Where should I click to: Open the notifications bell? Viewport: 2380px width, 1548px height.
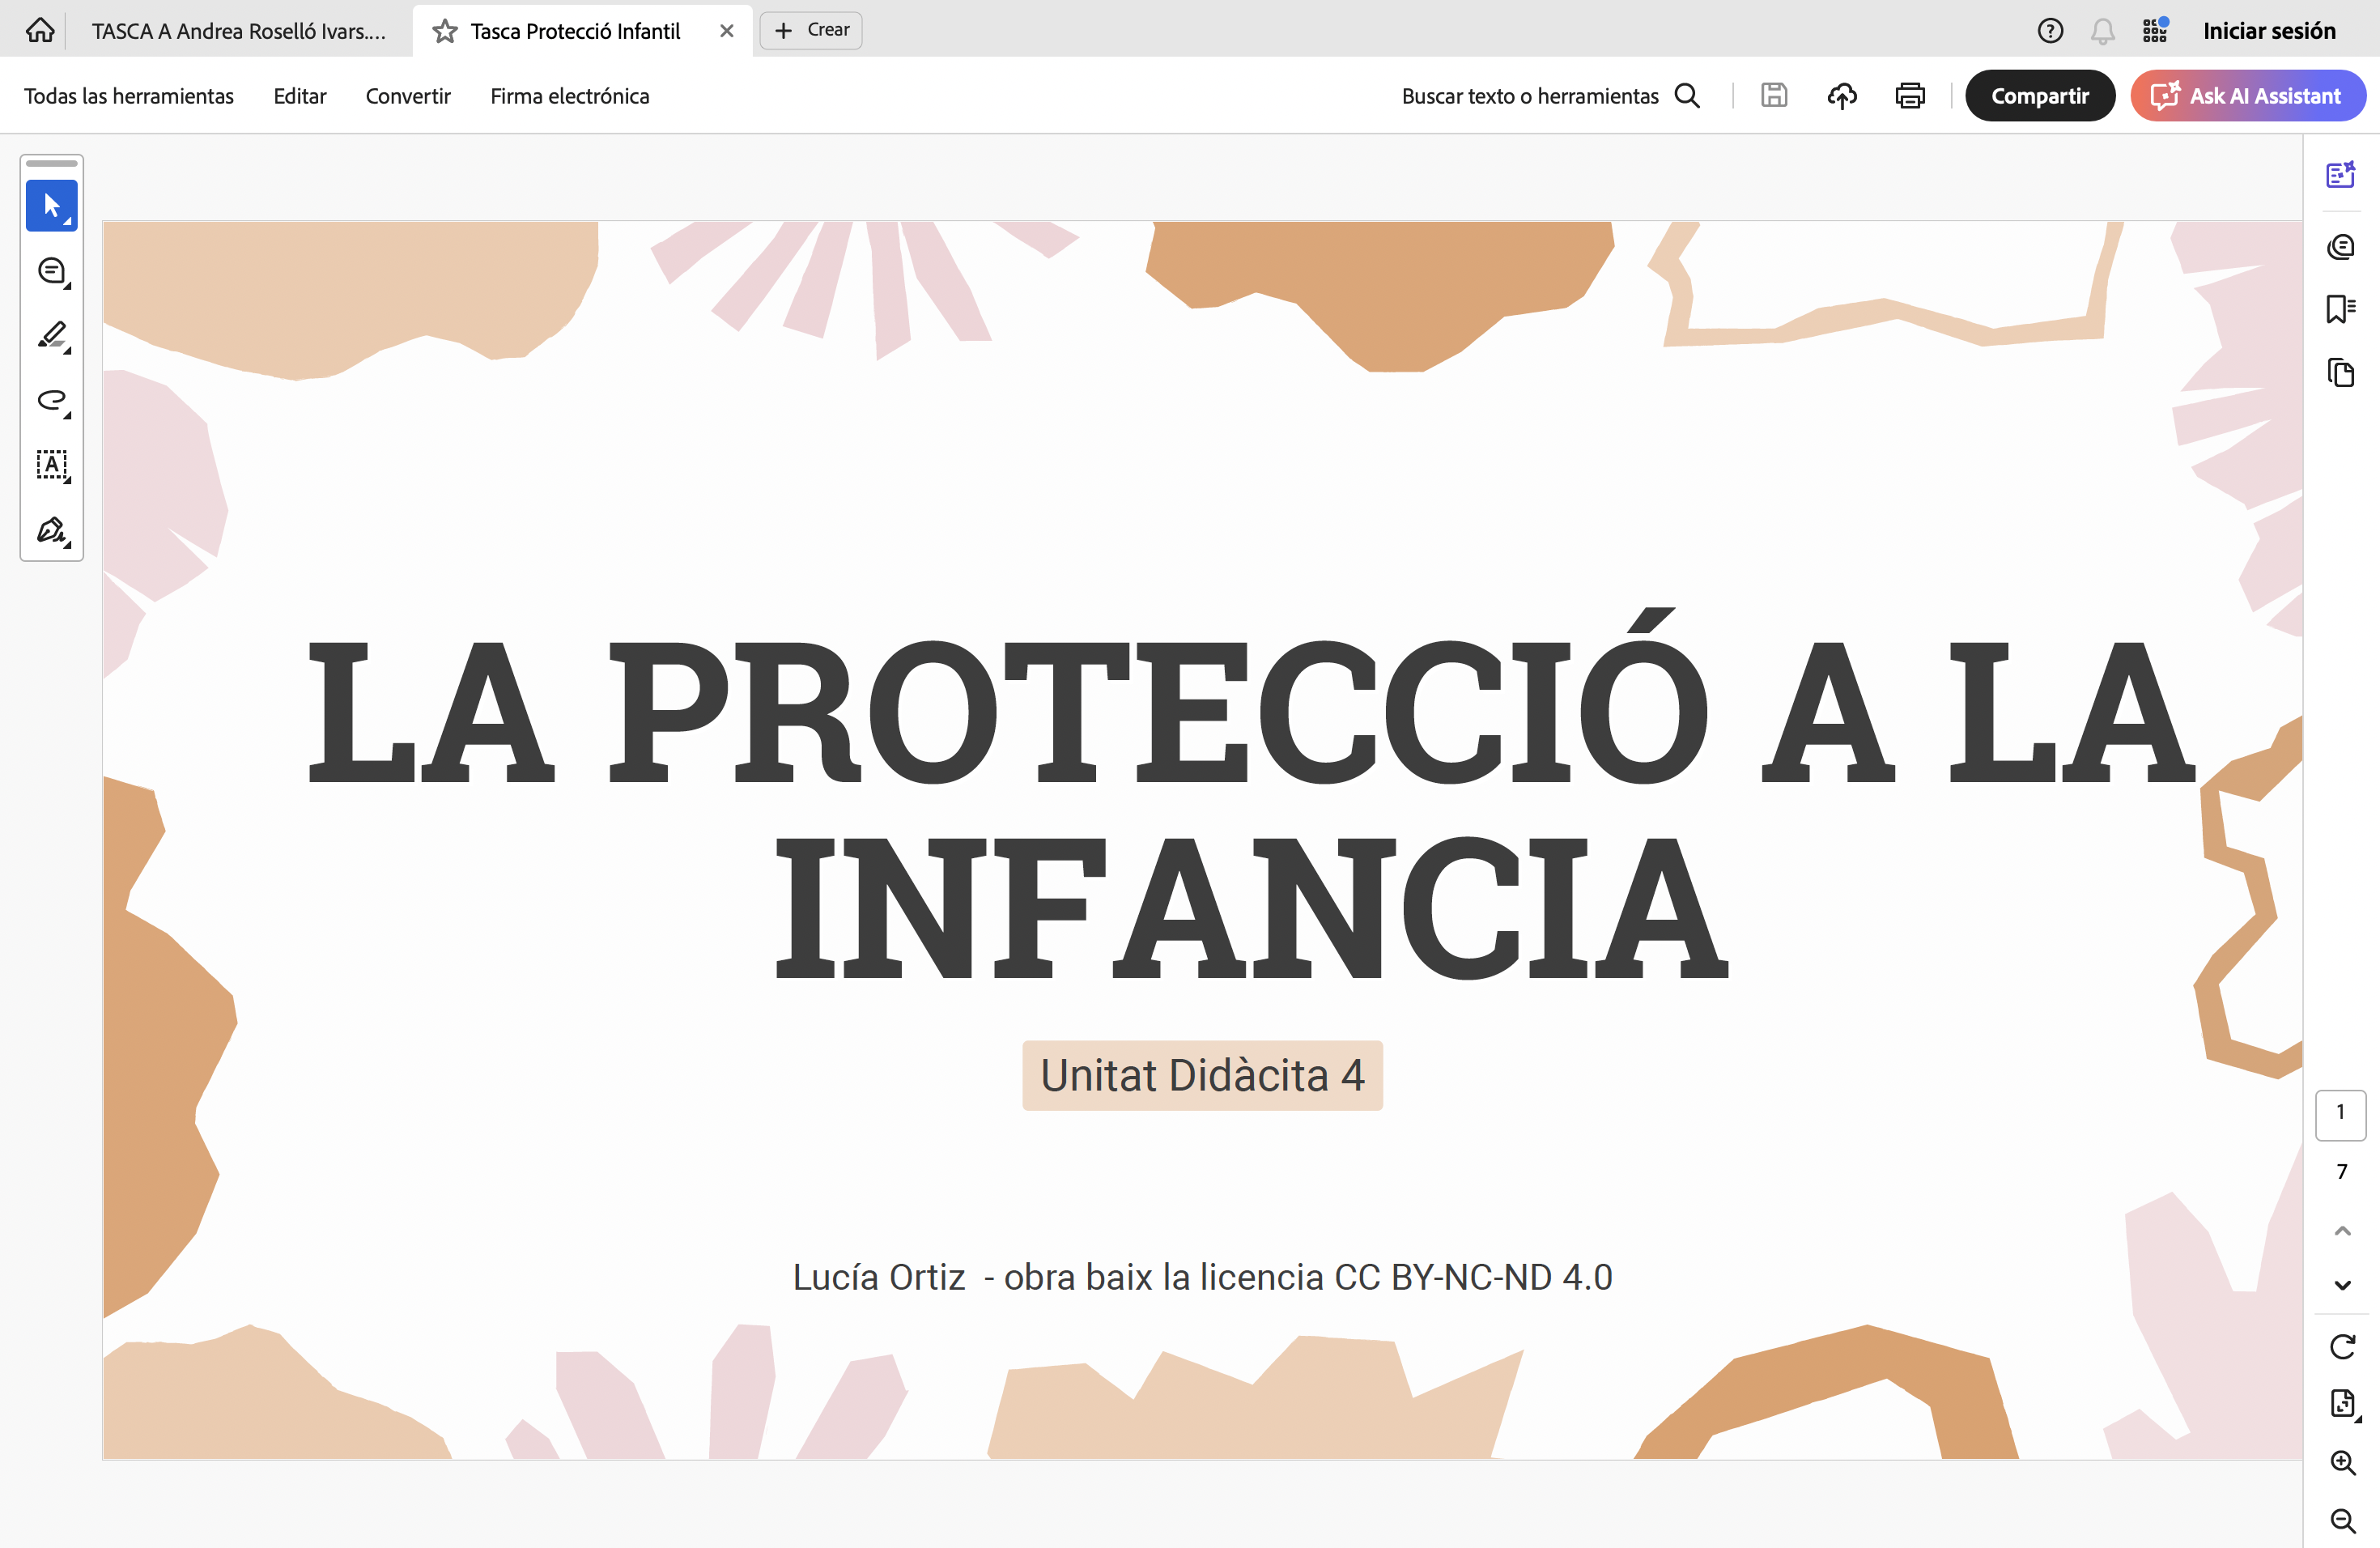click(x=2103, y=31)
